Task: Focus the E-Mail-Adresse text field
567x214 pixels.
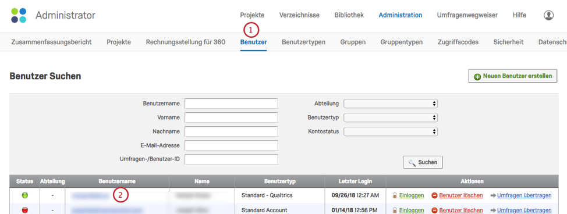Action: tap(231, 145)
